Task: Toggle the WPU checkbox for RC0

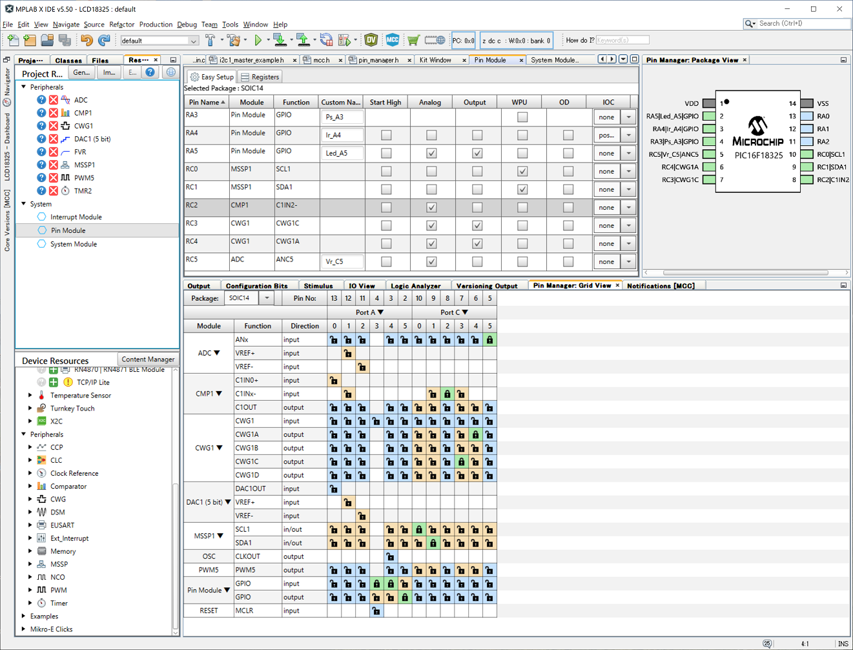Action: tap(522, 172)
